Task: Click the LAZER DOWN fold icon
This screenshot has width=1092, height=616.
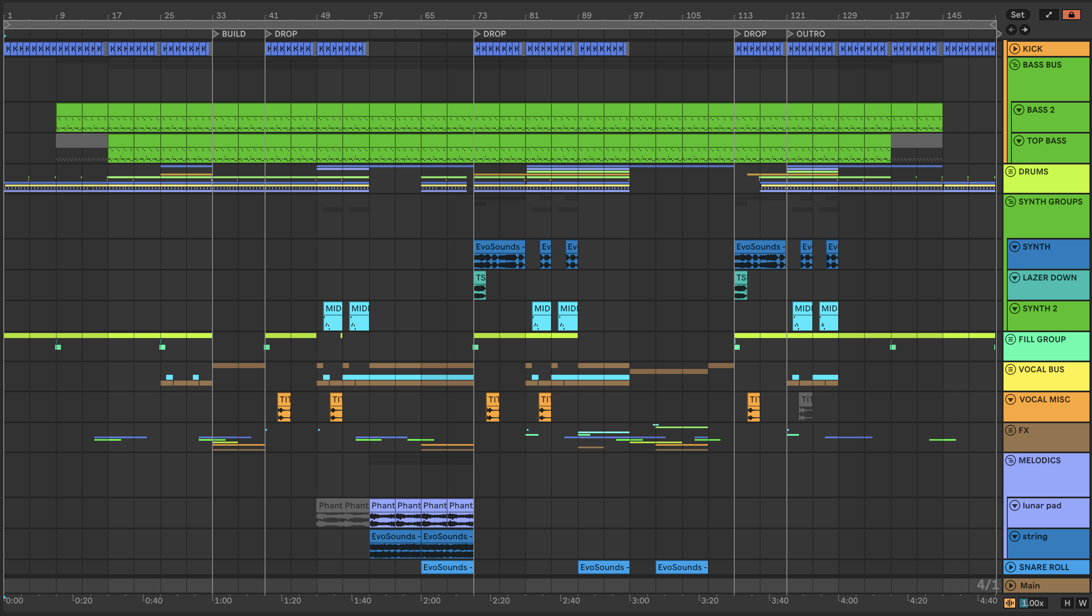Action: tap(1014, 278)
